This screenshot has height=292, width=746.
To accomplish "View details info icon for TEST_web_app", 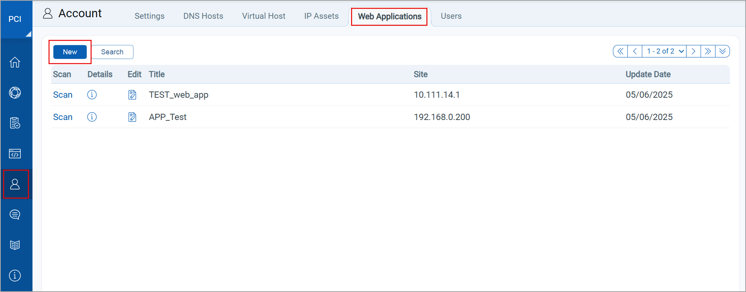I will pos(92,95).
